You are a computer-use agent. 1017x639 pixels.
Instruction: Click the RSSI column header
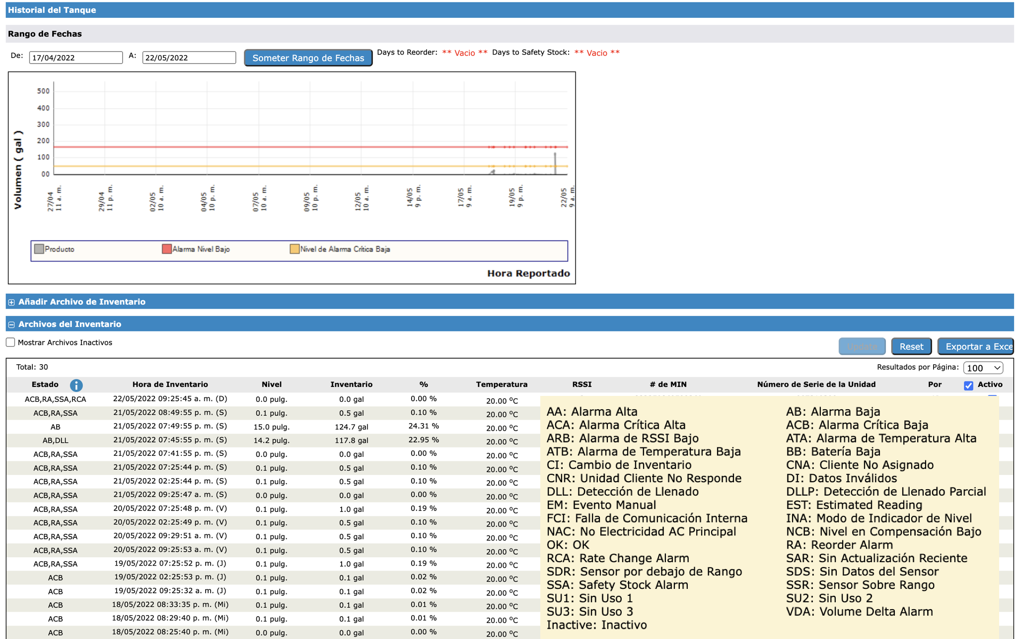582,384
